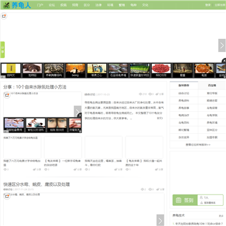This screenshot has height=226, width=226.
Task: Open the 养龟故事 board link
Action: [184, 108]
